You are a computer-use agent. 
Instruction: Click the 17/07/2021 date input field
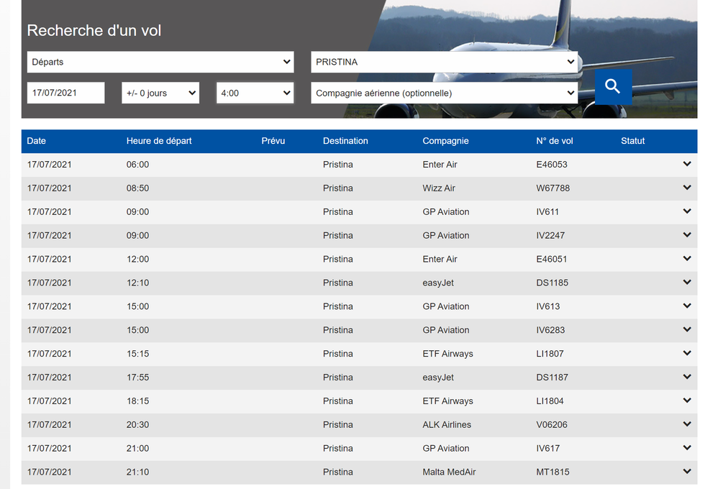pos(65,93)
